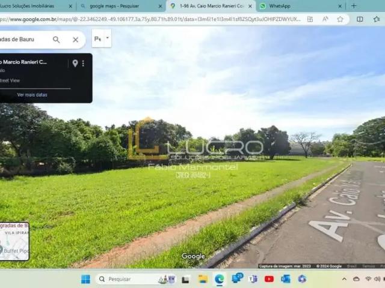Open Microsoft Teams from the taskbar
This screenshot has width=385, height=288.
coord(253,279)
